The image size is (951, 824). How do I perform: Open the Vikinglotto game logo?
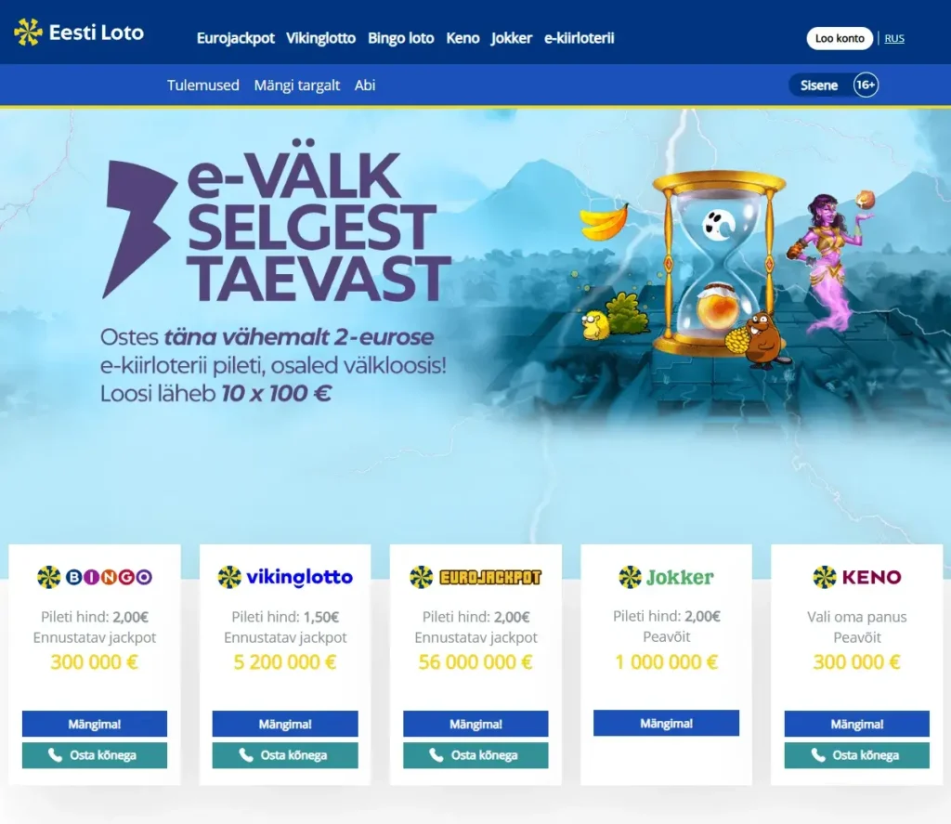pyautogui.click(x=285, y=577)
